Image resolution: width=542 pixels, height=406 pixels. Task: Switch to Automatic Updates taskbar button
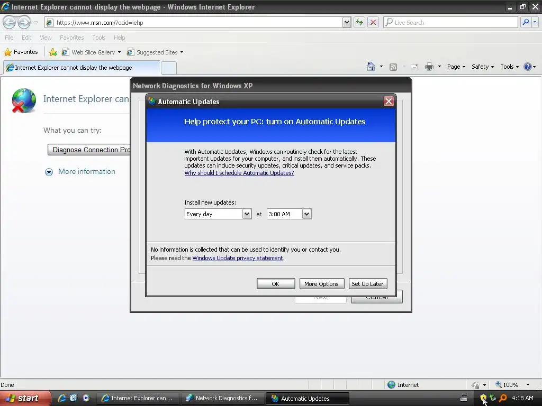pyautogui.click(x=307, y=398)
